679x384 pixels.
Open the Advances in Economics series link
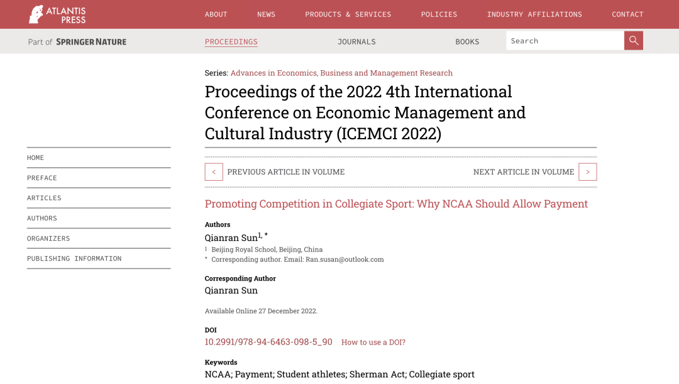coord(341,73)
